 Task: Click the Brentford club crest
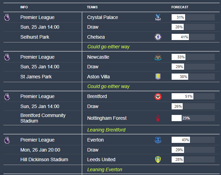point(158,97)
